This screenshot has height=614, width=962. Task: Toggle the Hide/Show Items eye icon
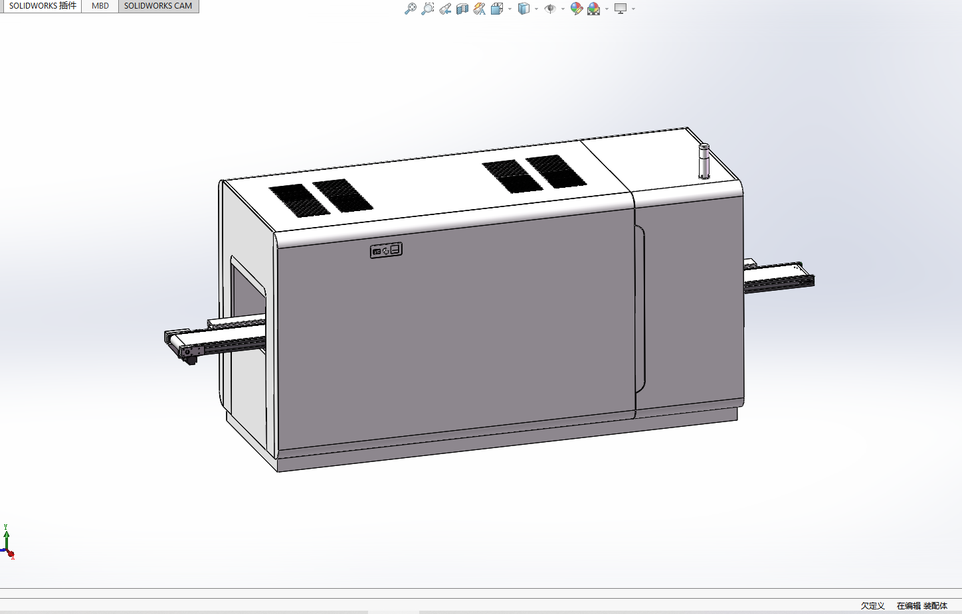[x=550, y=9]
